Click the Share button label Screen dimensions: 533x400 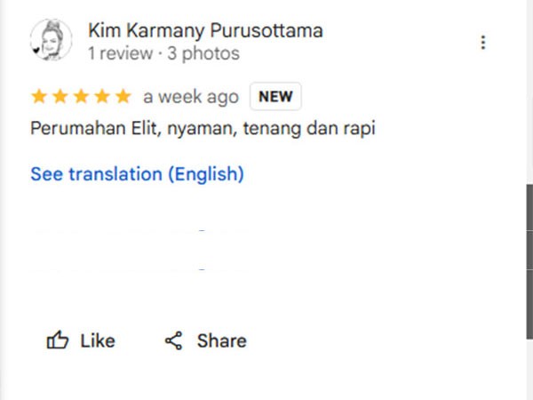(222, 340)
